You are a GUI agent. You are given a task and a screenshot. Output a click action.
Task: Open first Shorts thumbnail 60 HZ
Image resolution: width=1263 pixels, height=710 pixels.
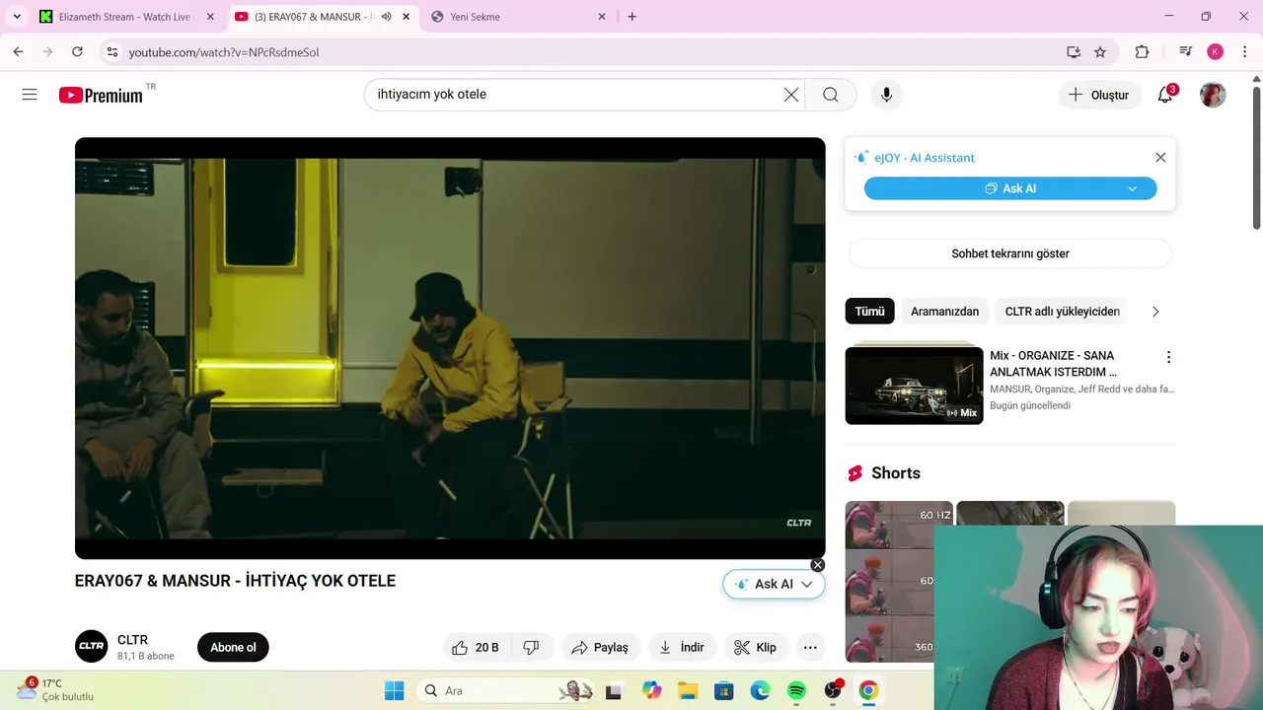tap(899, 582)
